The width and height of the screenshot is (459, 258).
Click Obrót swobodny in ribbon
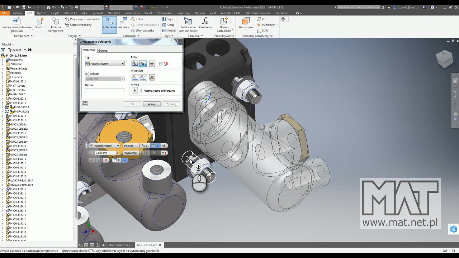[78, 25]
